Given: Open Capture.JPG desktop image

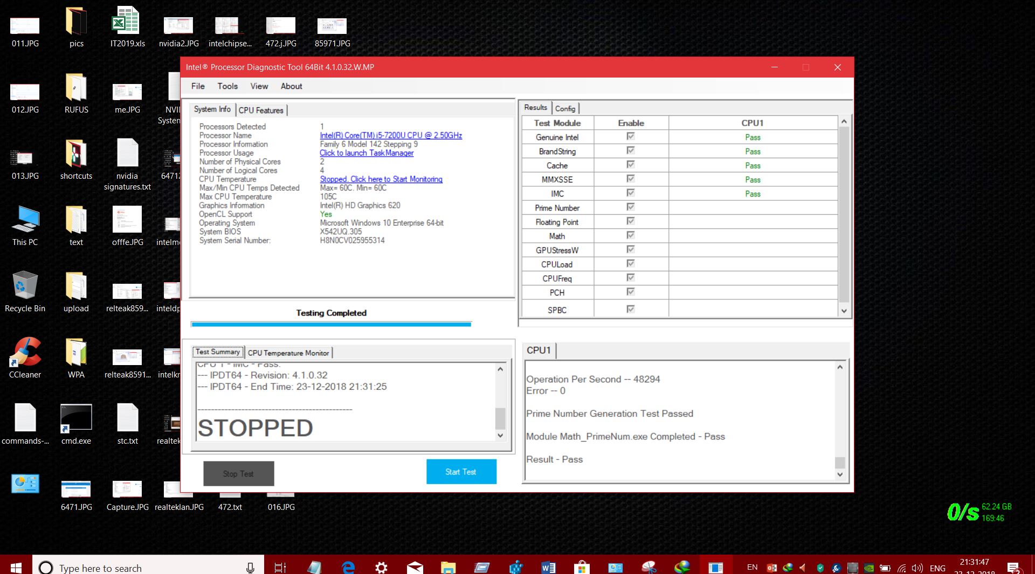Looking at the screenshot, I should click(x=127, y=495).
